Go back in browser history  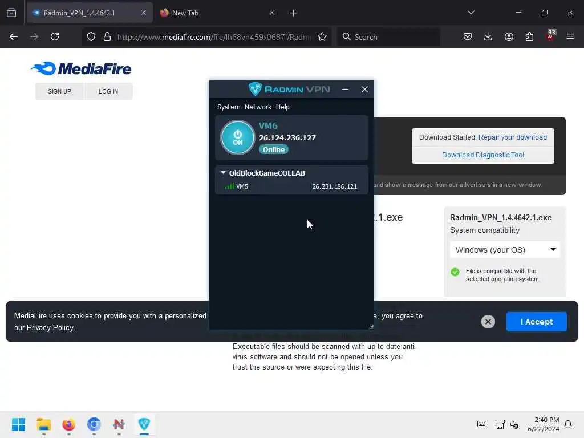click(x=14, y=37)
